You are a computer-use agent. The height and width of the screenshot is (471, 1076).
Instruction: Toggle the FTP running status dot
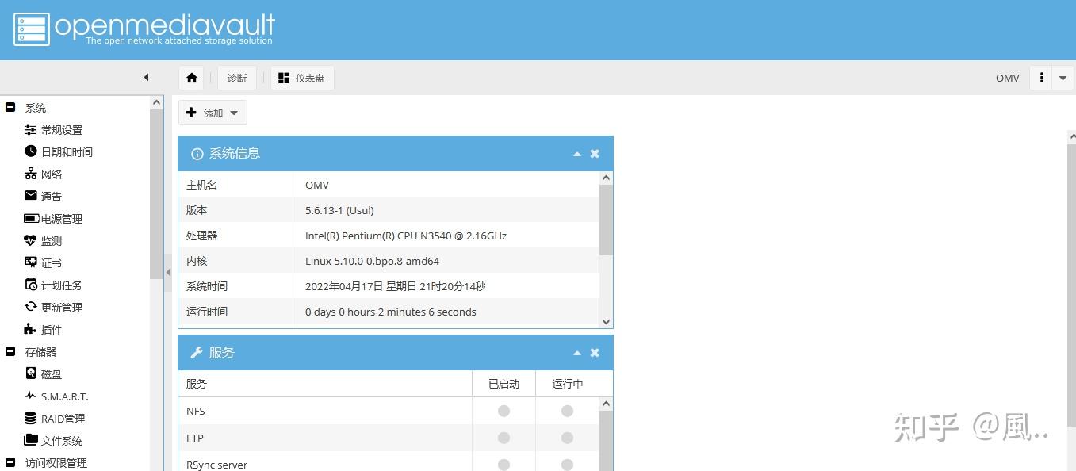point(567,437)
